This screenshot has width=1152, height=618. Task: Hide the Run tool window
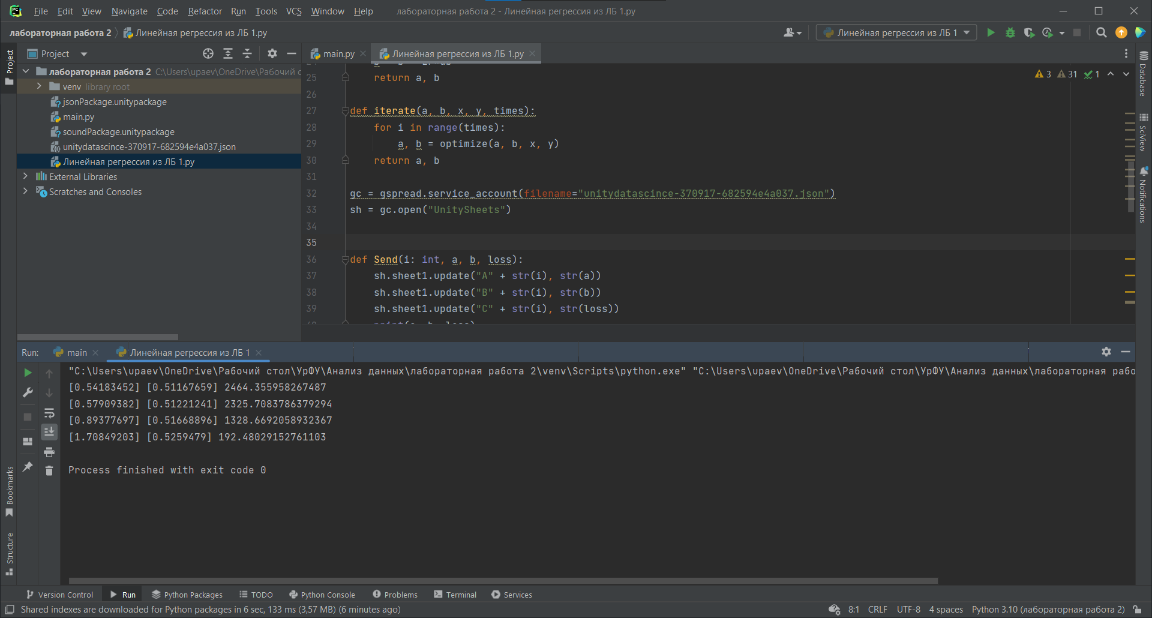pyautogui.click(x=1126, y=352)
